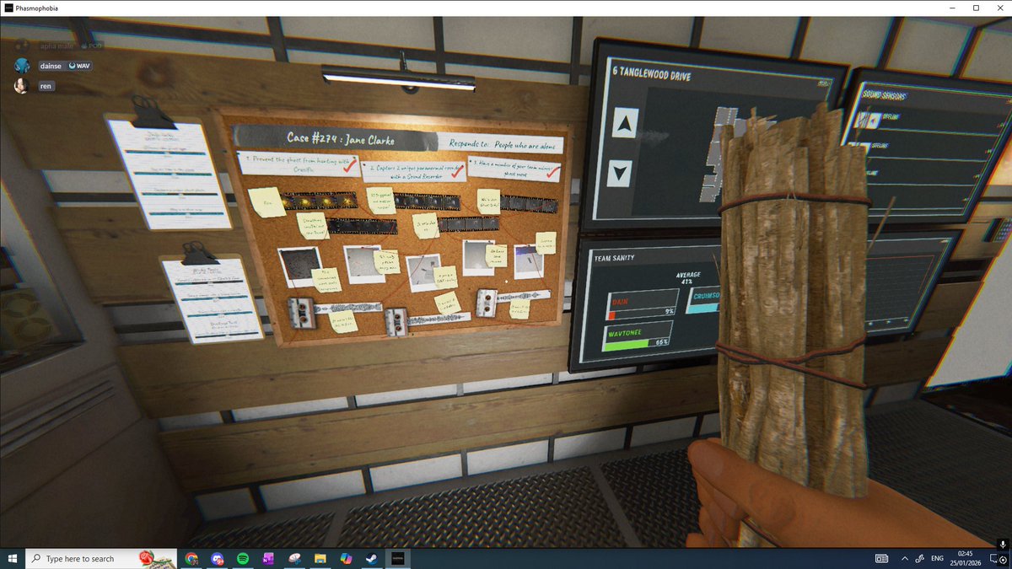Click the "6 TANGLEWOOD DRIVE" map title

(654, 76)
